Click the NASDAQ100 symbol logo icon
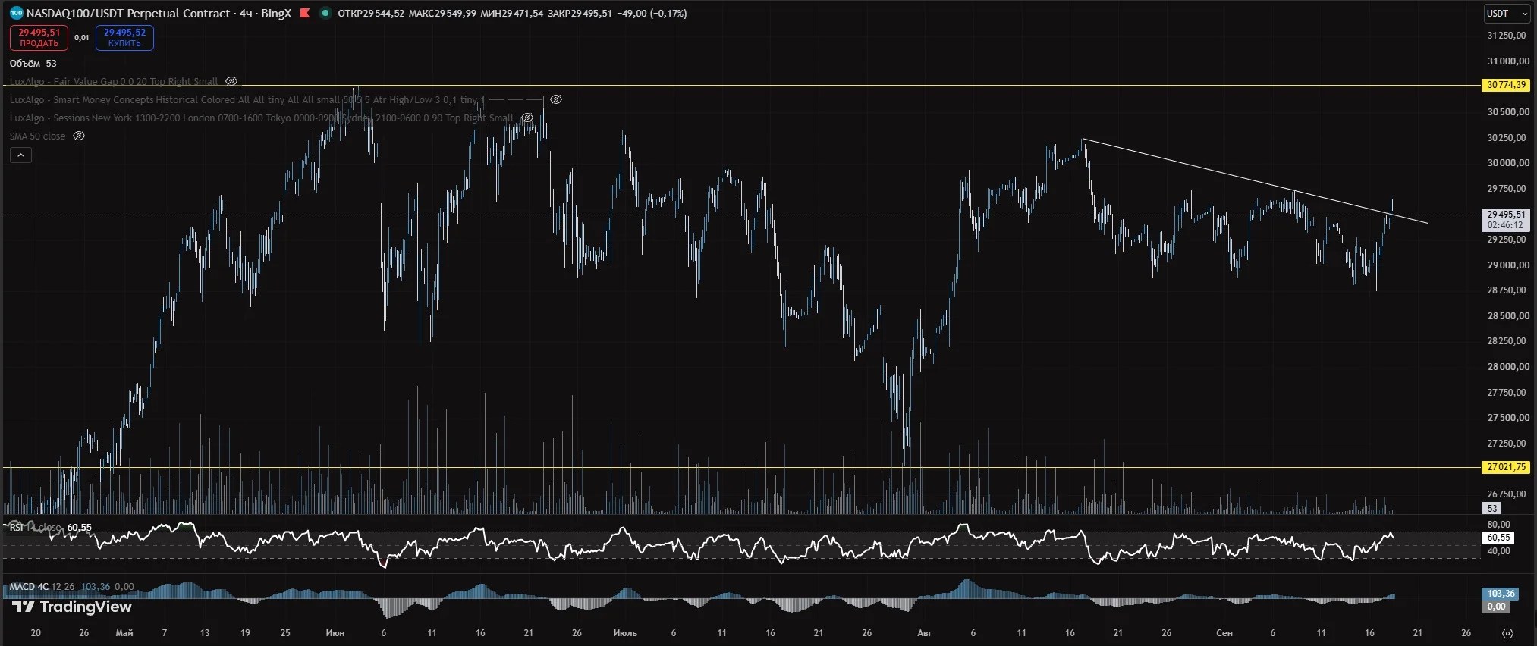This screenshot has height=646, width=1537. tap(16, 13)
